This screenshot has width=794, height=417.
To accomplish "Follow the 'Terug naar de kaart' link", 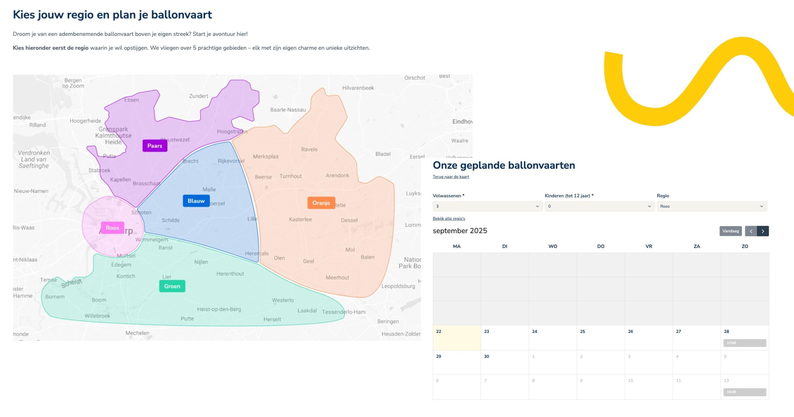I will click(x=451, y=177).
